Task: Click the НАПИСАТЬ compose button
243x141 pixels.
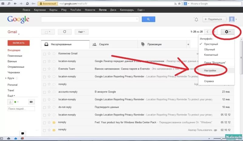Action: pos(19,43)
